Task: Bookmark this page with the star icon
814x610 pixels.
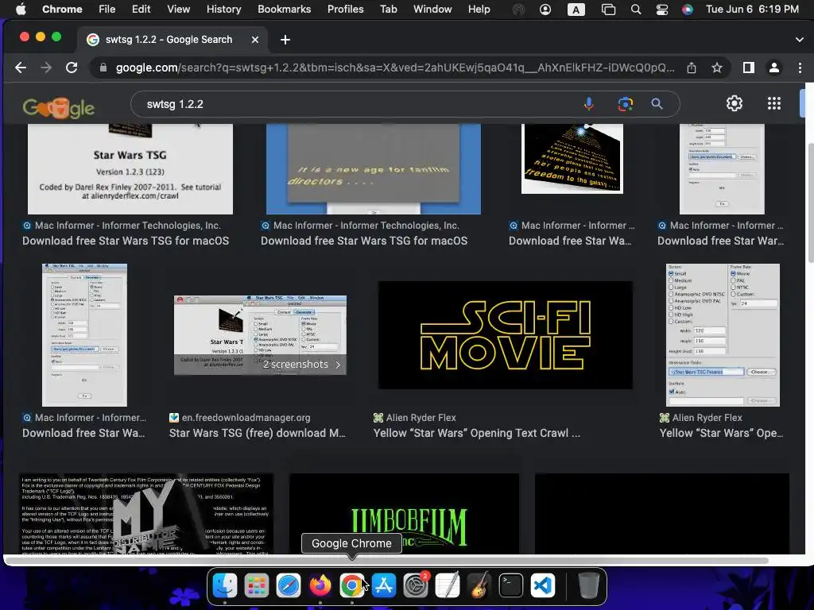Action: pyautogui.click(x=717, y=68)
